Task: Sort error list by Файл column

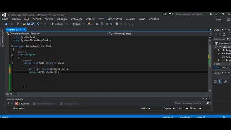Action: point(145,108)
